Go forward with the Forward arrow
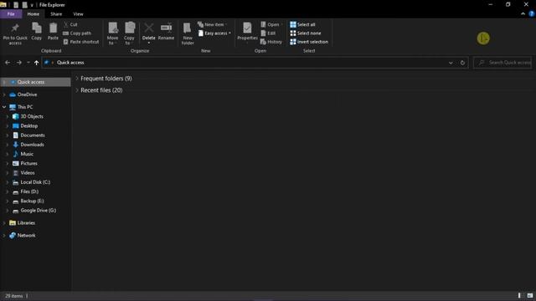Image resolution: width=536 pixels, height=301 pixels. click(x=19, y=63)
